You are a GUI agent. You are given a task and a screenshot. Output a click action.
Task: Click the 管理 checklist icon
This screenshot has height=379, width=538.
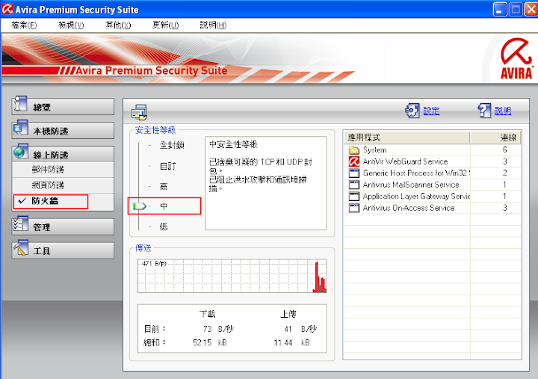[20, 224]
